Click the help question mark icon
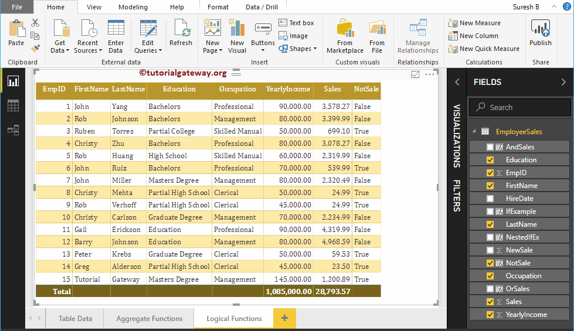574x331 pixels. pos(567,6)
